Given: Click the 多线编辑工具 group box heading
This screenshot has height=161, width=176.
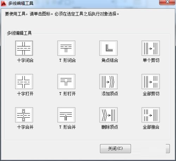Looking at the screenshot, I should click(19, 33).
